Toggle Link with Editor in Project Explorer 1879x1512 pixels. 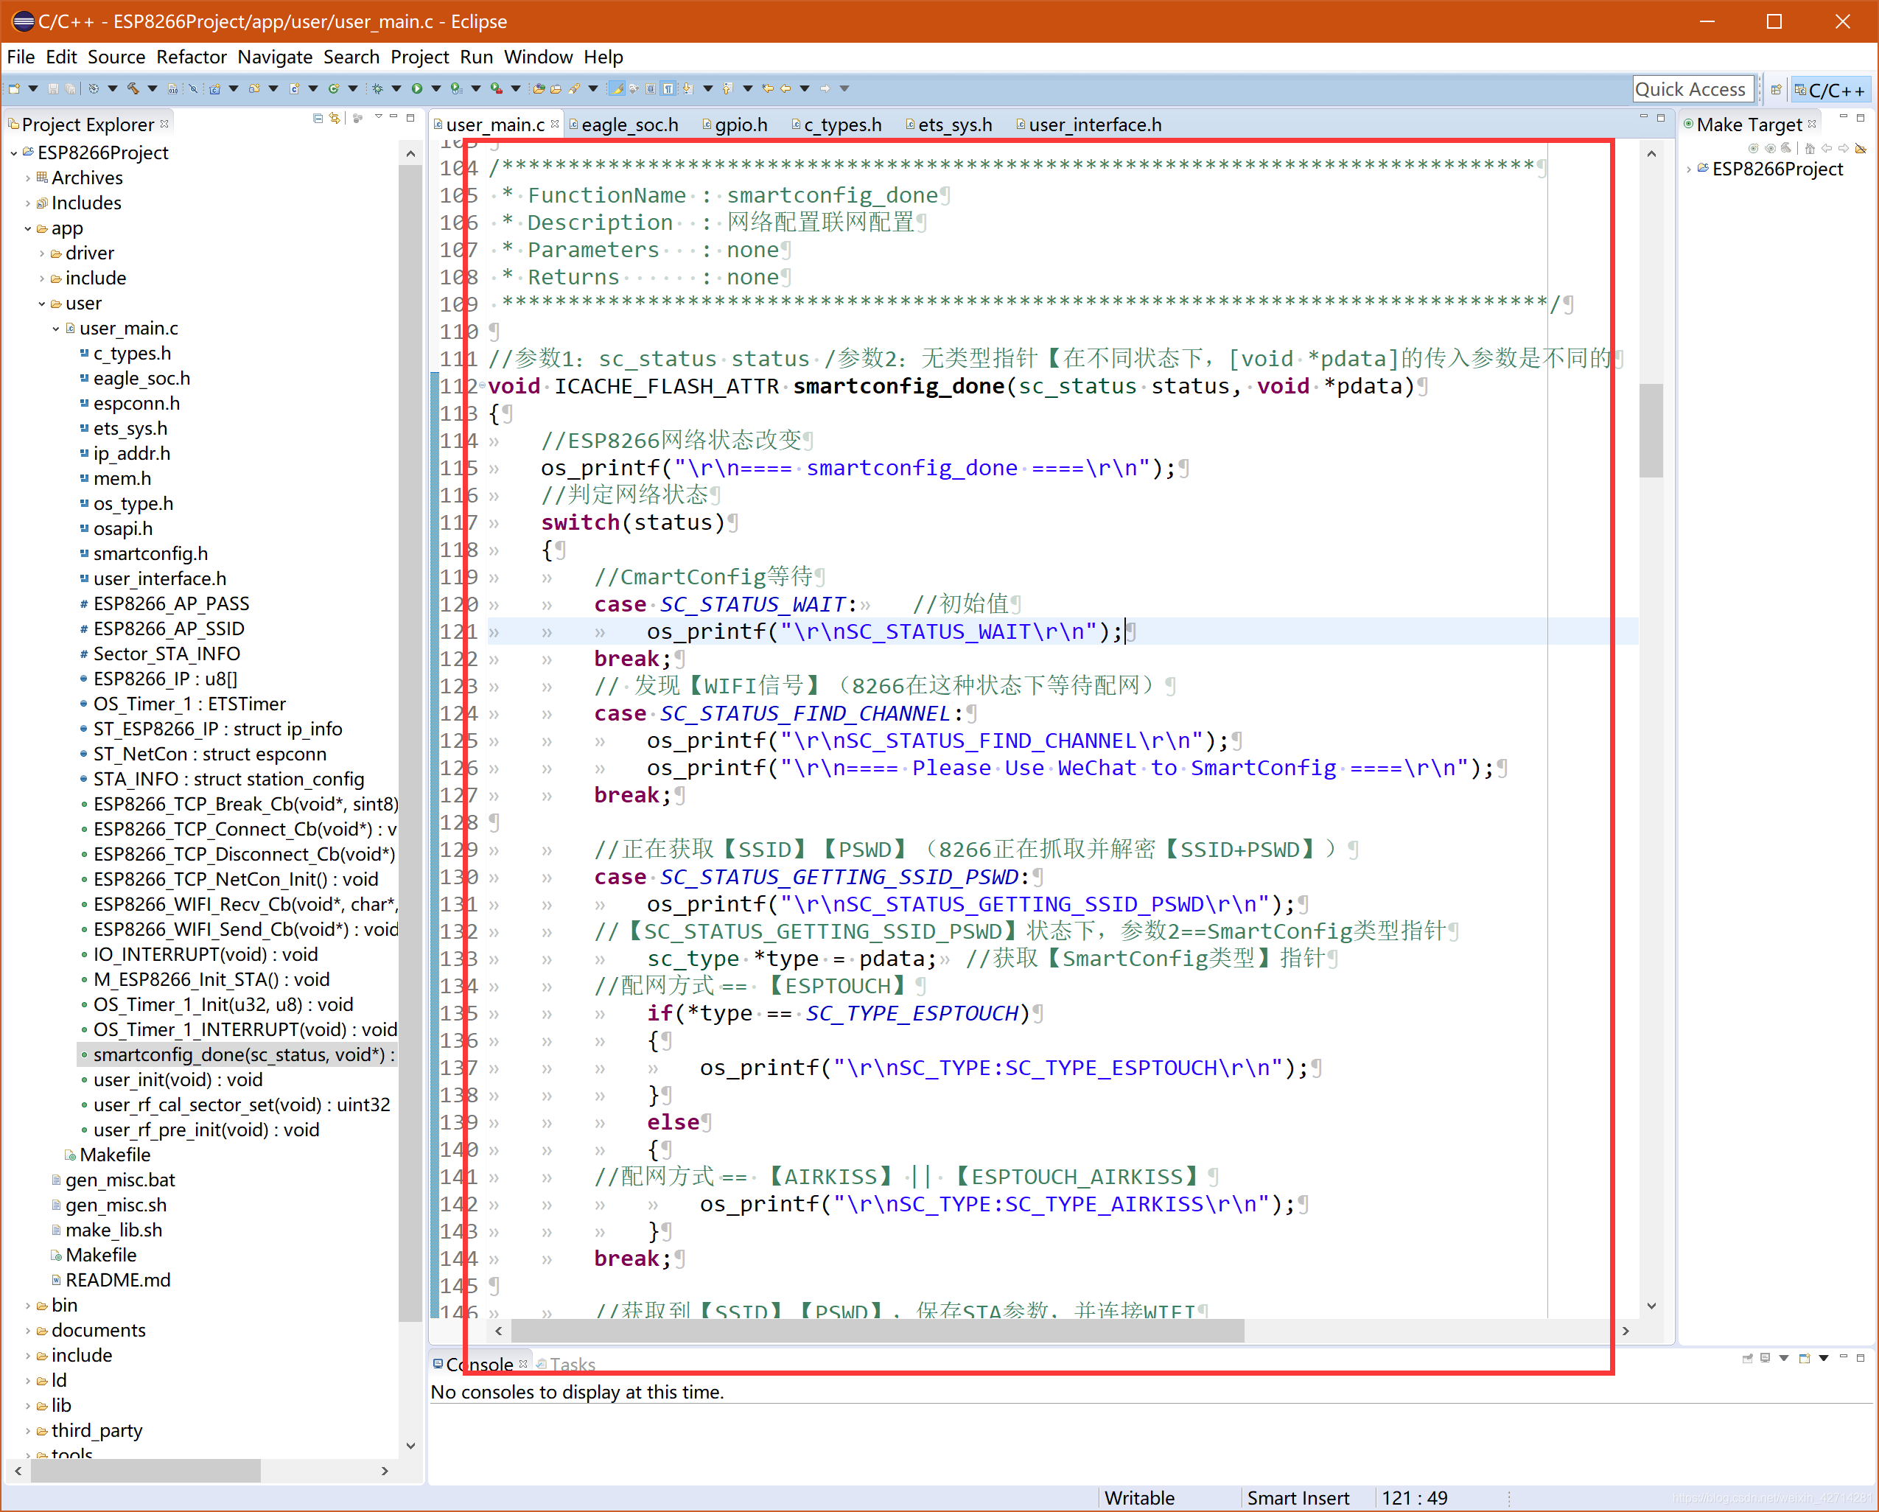click(335, 119)
